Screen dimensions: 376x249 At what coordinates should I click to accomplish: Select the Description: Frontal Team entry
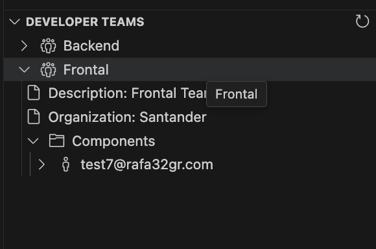(x=127, y=93)
